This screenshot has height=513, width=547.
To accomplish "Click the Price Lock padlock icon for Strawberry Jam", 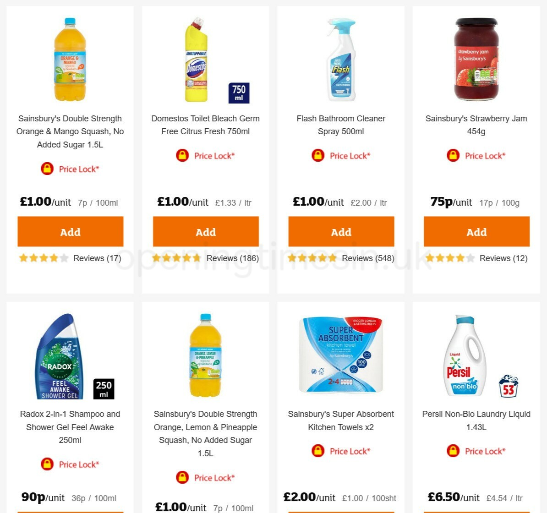I will pyautogui.click(x=453, y=156).
